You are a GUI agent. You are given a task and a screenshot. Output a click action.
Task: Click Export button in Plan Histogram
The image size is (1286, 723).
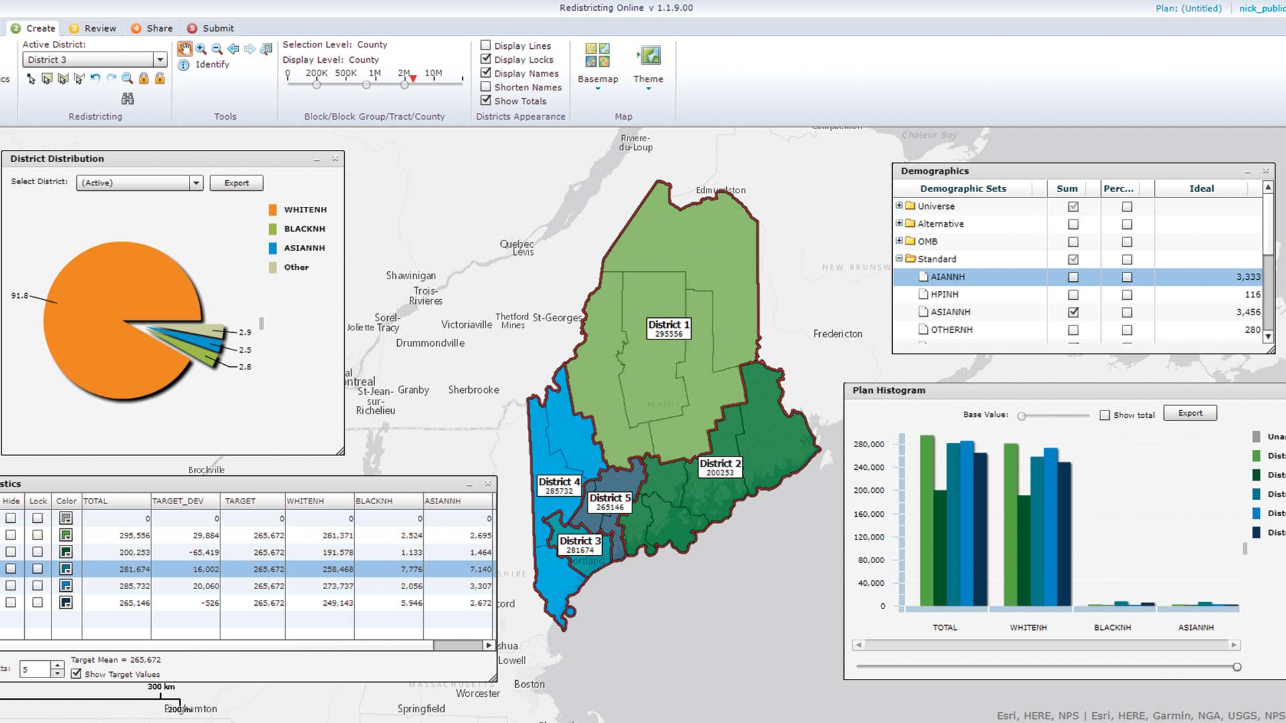pos(1190,413)
